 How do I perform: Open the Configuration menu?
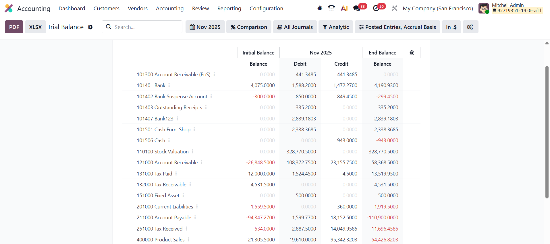click(266, 9)
